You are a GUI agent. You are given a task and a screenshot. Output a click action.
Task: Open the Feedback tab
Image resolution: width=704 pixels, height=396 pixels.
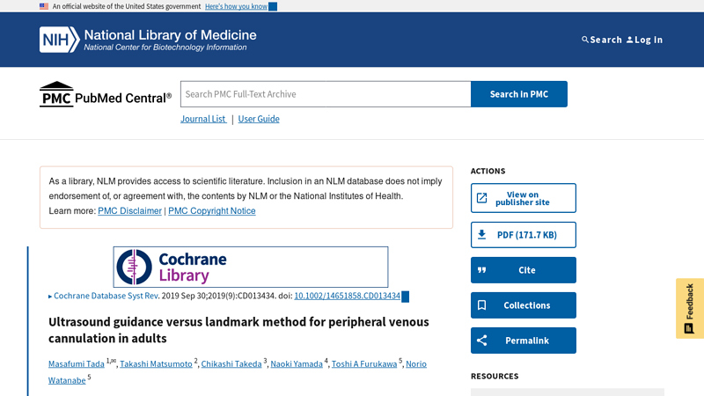(690, 308)
